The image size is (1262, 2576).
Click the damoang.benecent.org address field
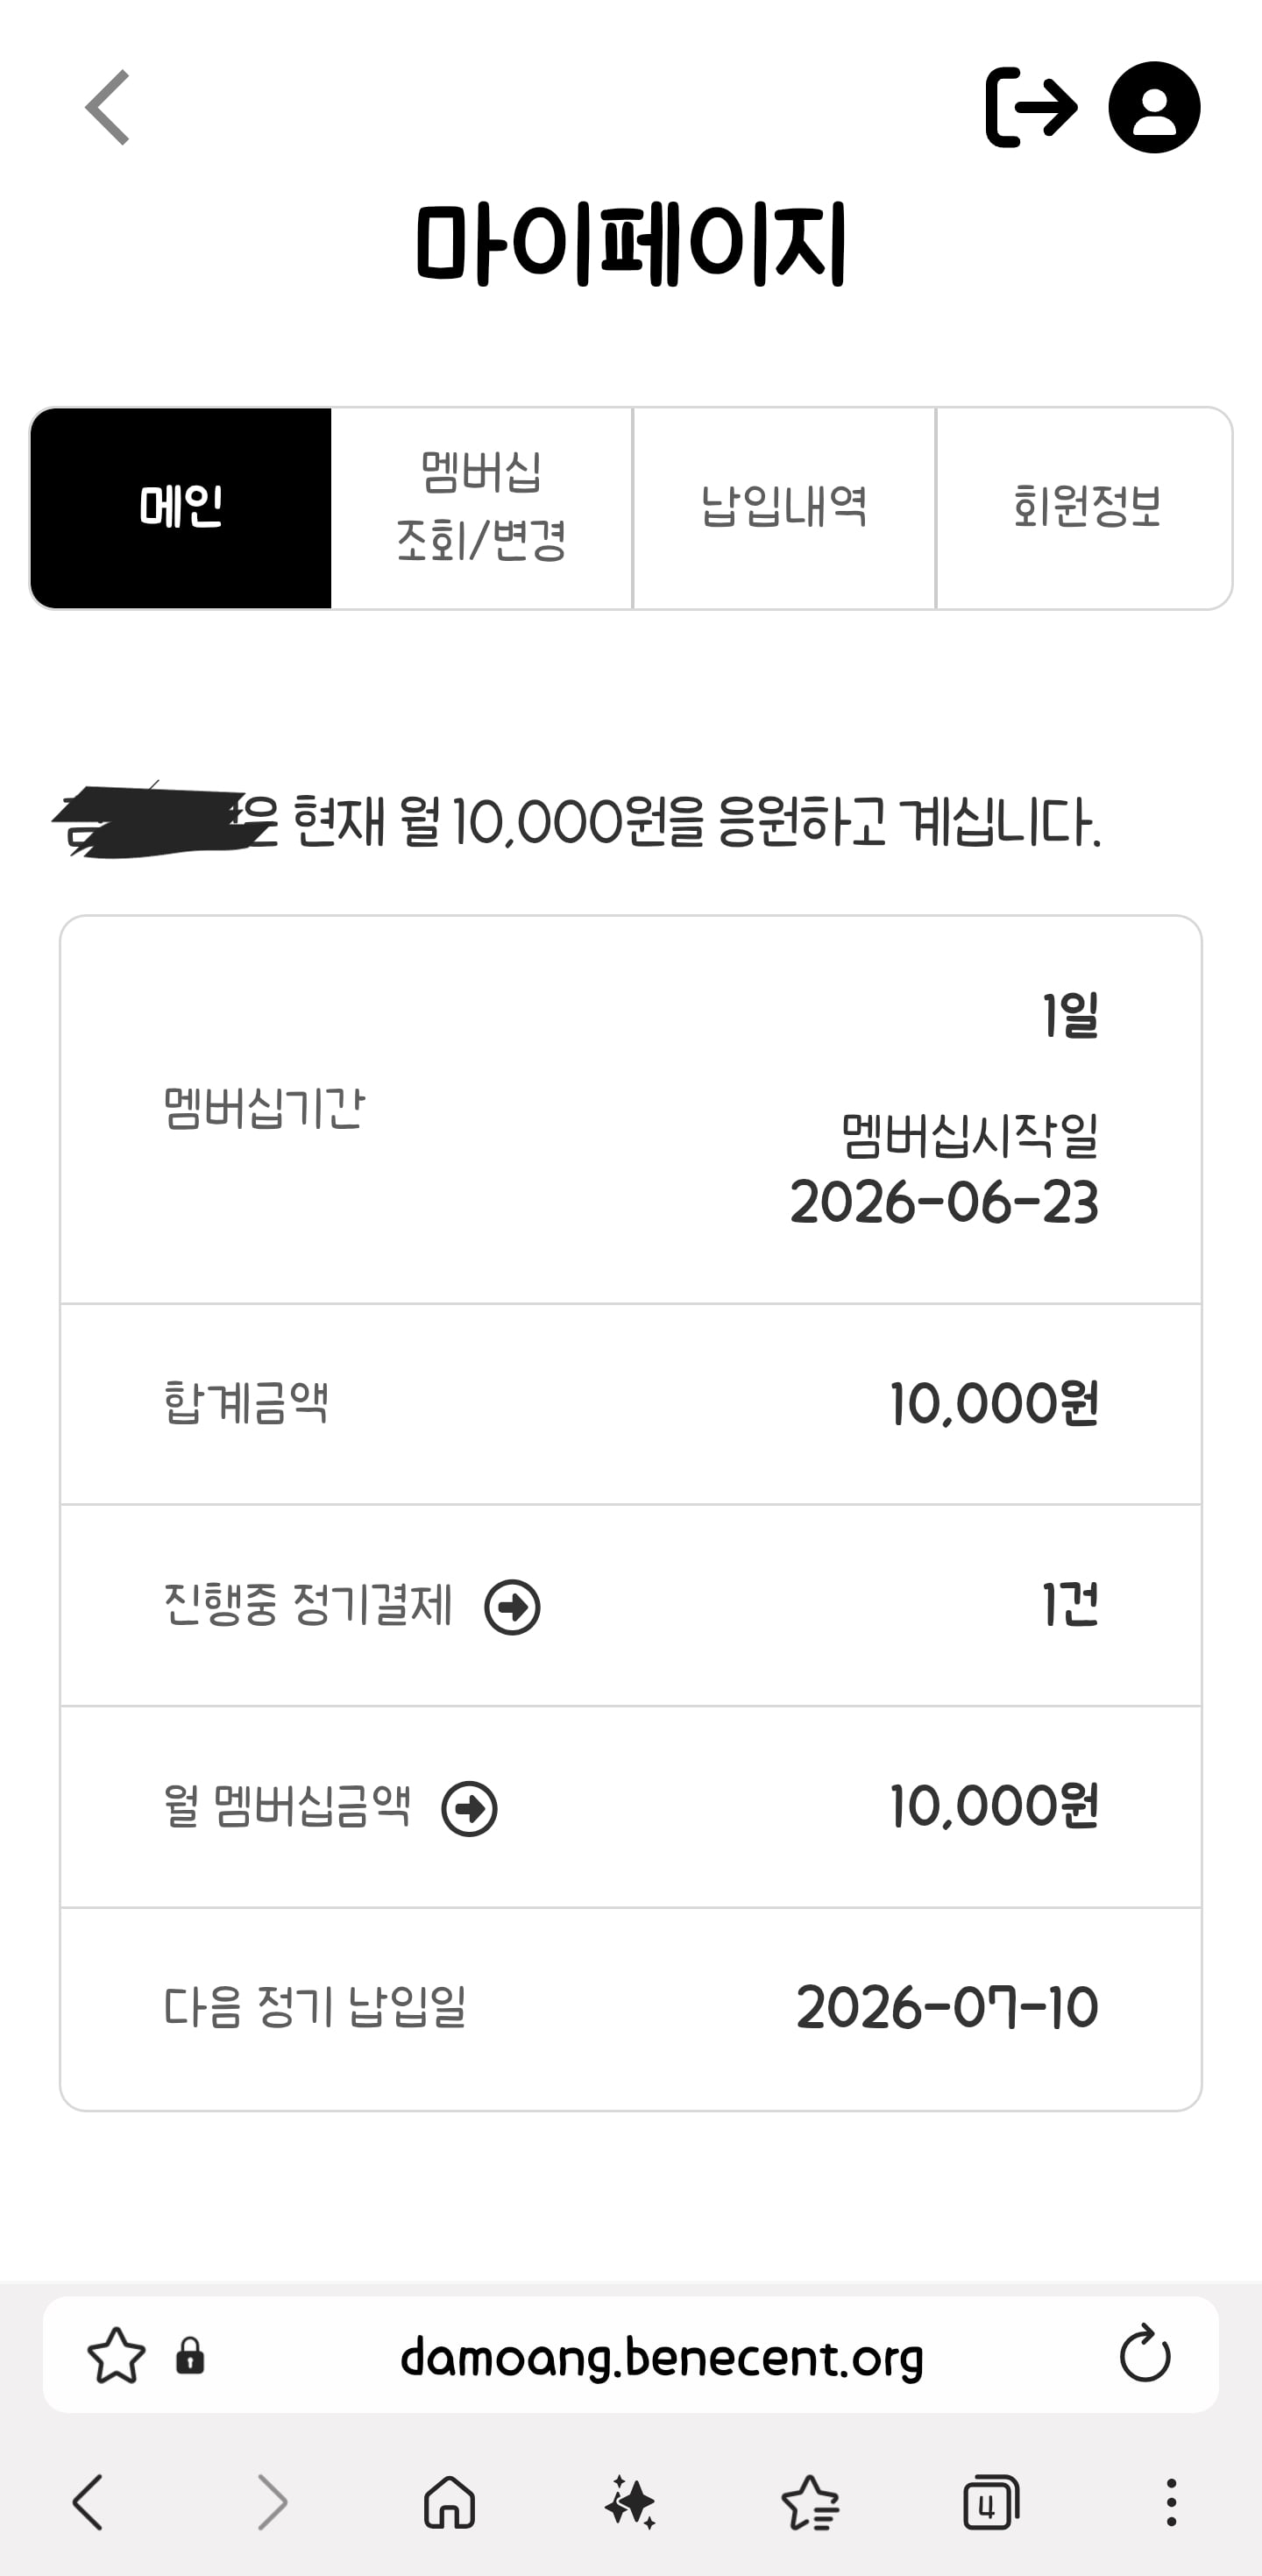tap(661, 2356)
